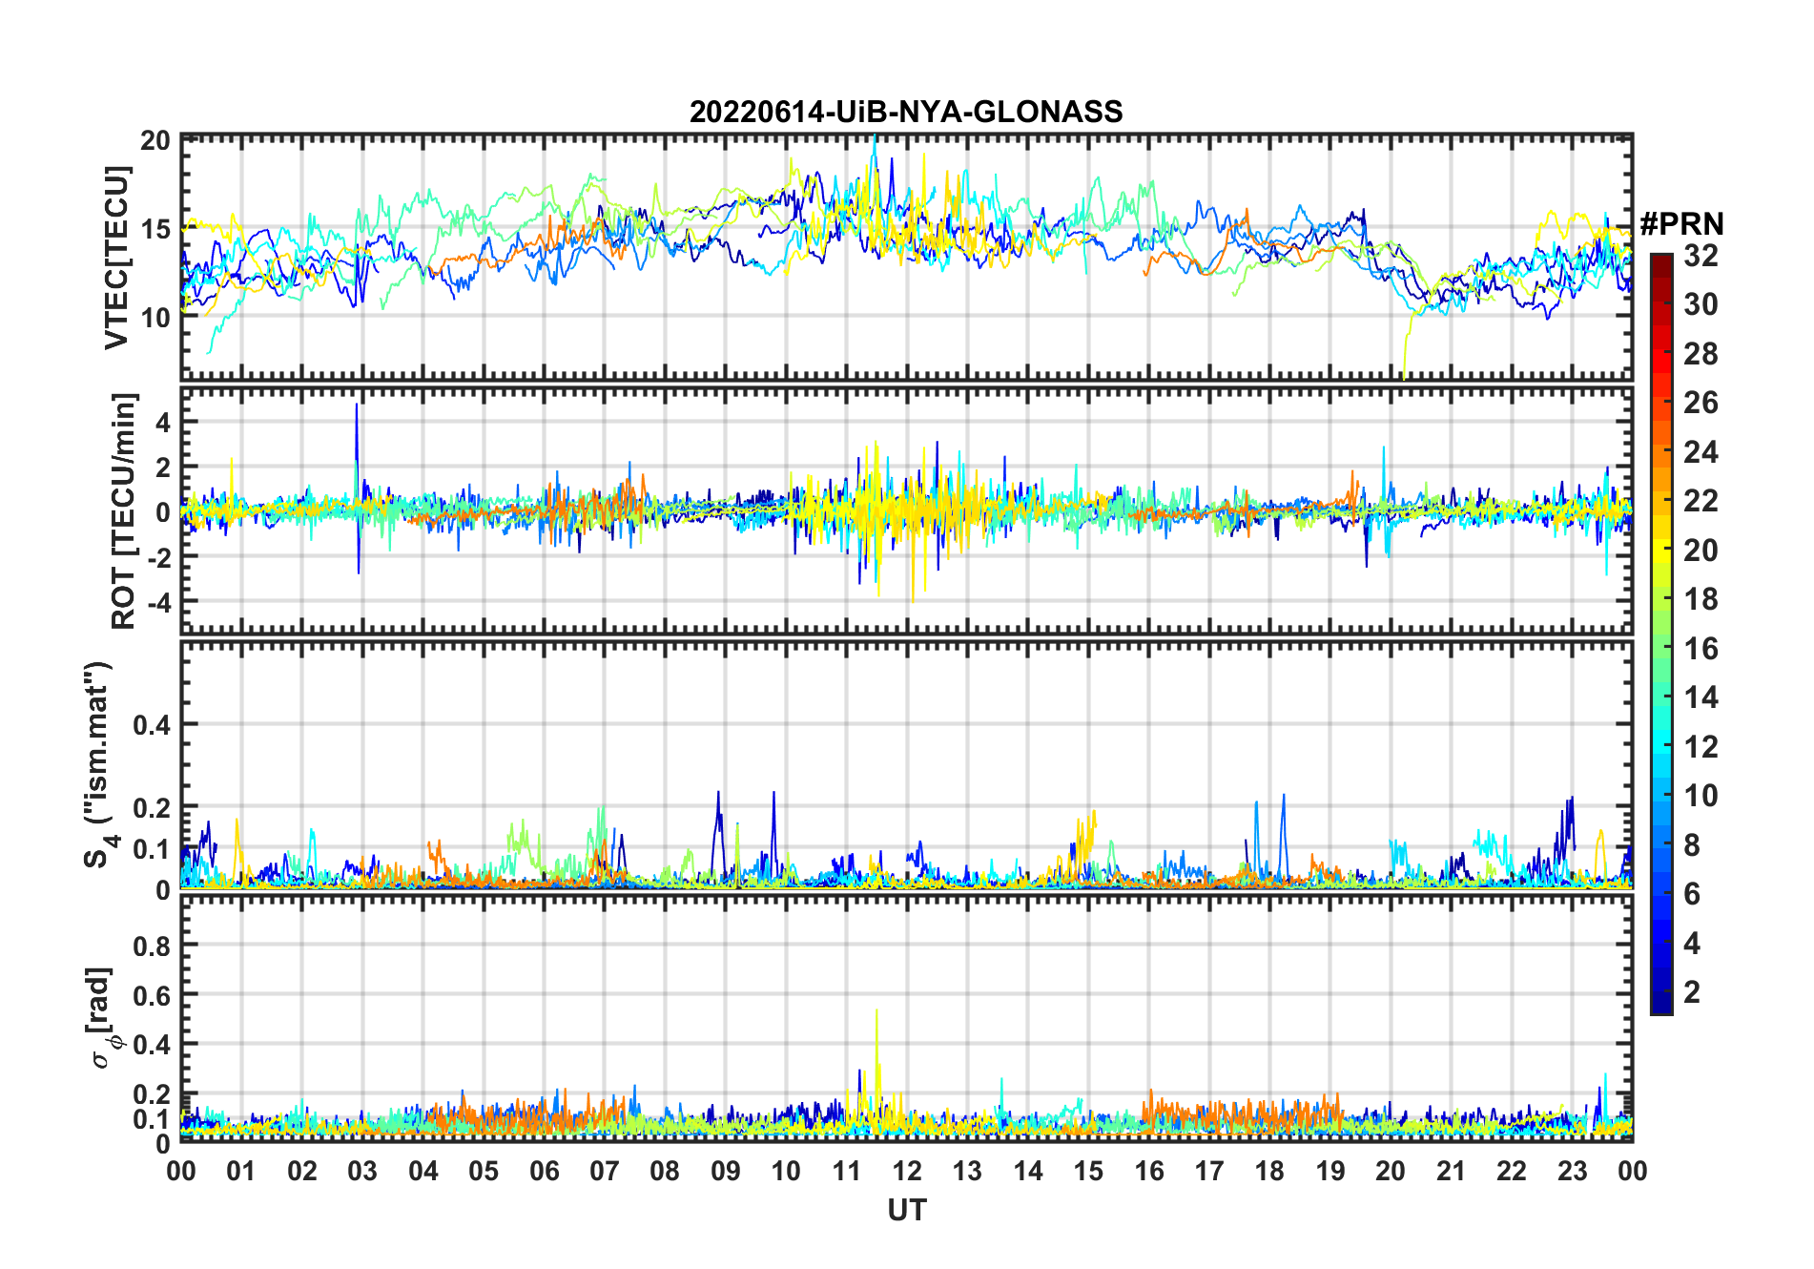Click the S4 axis tick label 0.2
The image size is (1814, 1269).
click(152, 808)
